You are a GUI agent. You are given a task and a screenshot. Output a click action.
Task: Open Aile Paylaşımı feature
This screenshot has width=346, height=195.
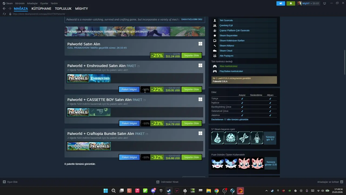point(244,56)
